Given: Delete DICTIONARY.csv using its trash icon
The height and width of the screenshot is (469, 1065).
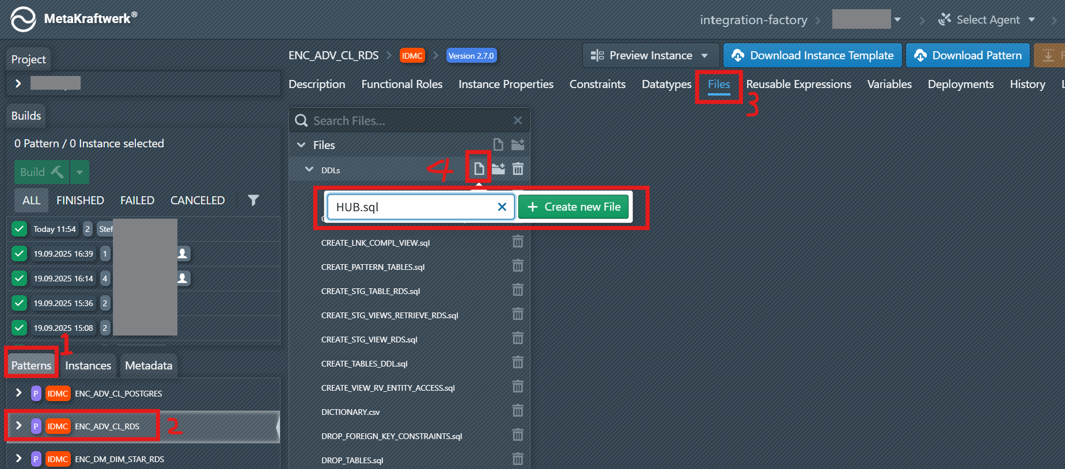Looking at the screenshot, I should [x=518, y=411].
